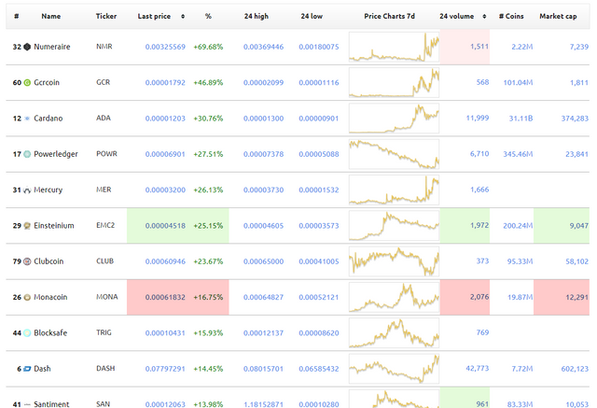
Task: Click Numeraire volume 1,511
Action: point(479,47)
